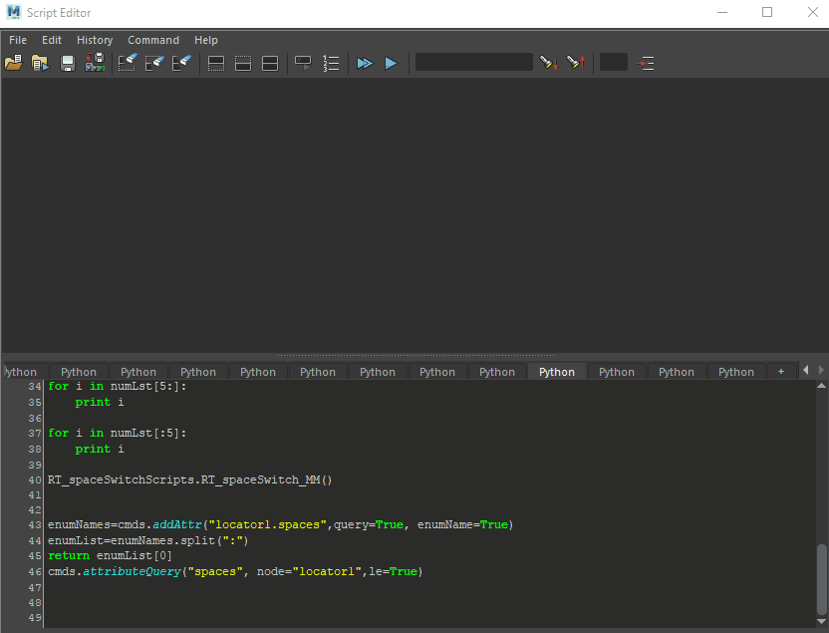Run Execute single play arrow button
829x633 pixels.
(391, 64)
